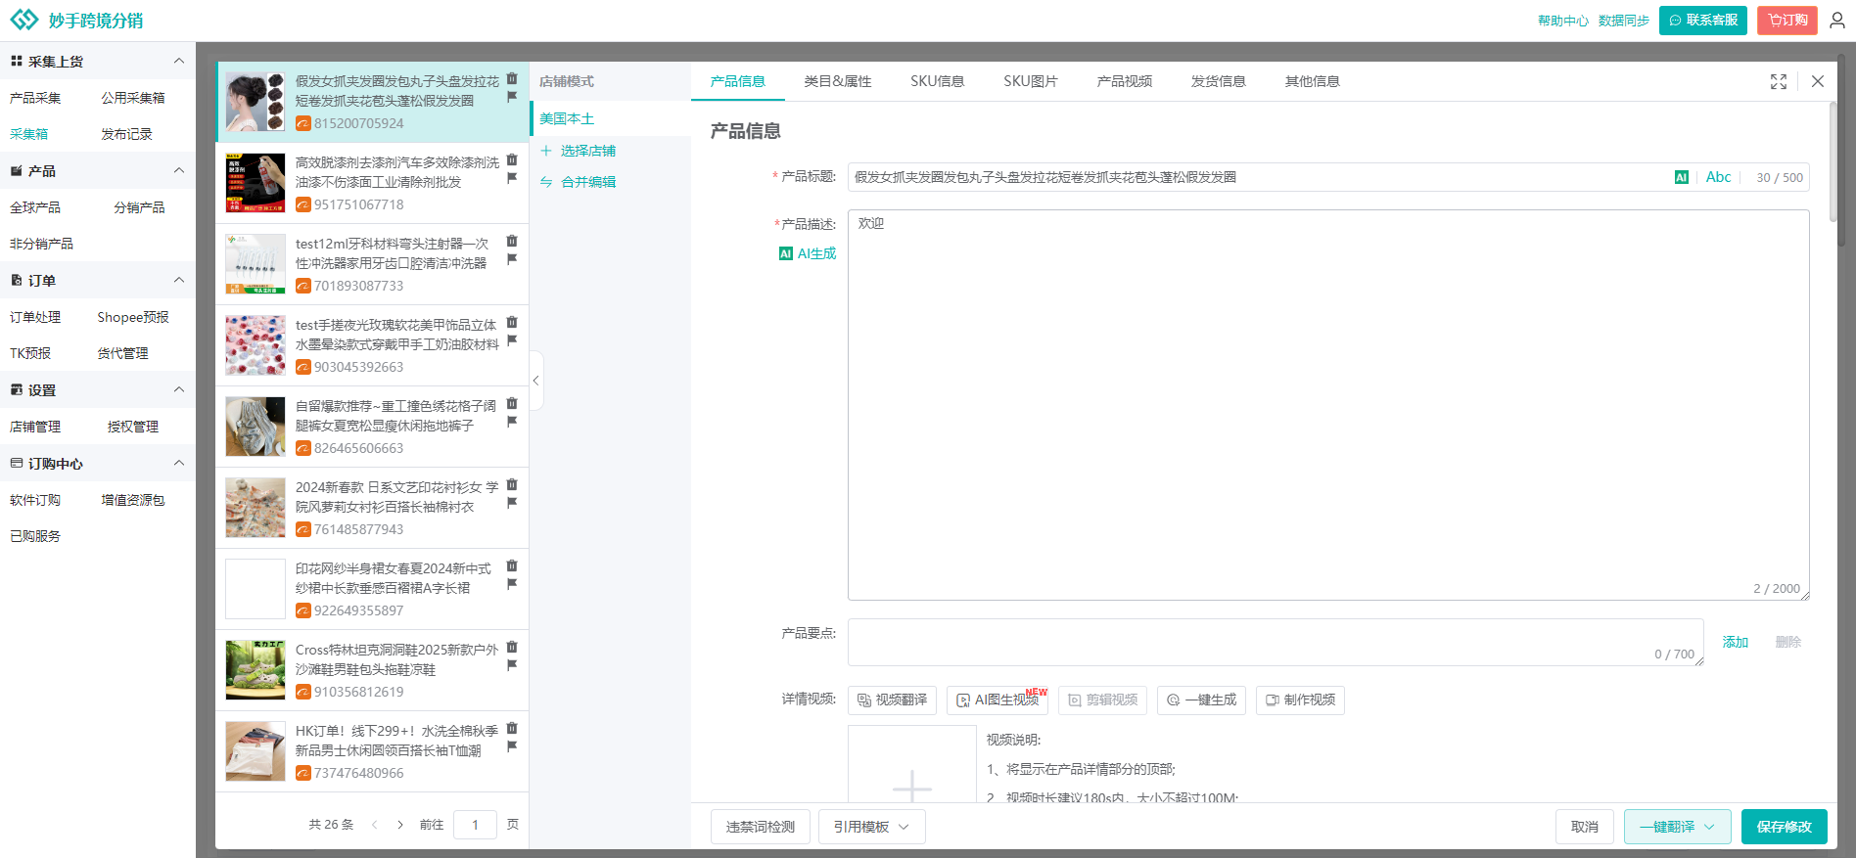
Task: Click the 保存修改 button
Action: click(x=1784, y=827)
